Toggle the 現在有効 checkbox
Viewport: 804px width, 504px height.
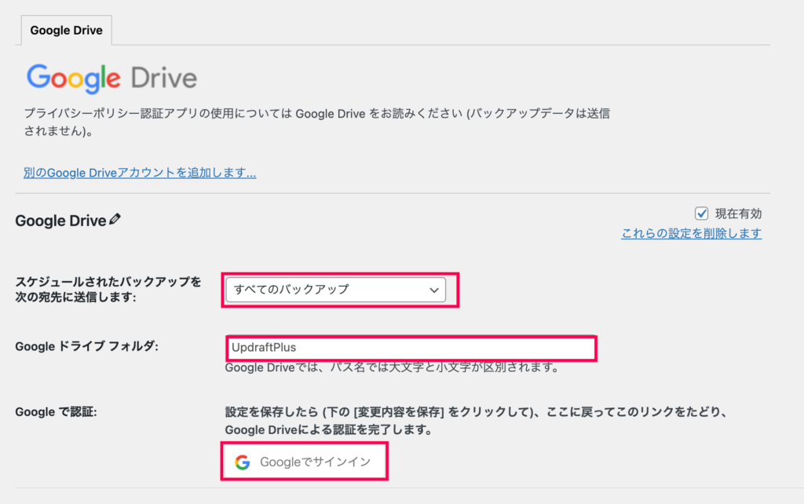coord(701,214)
